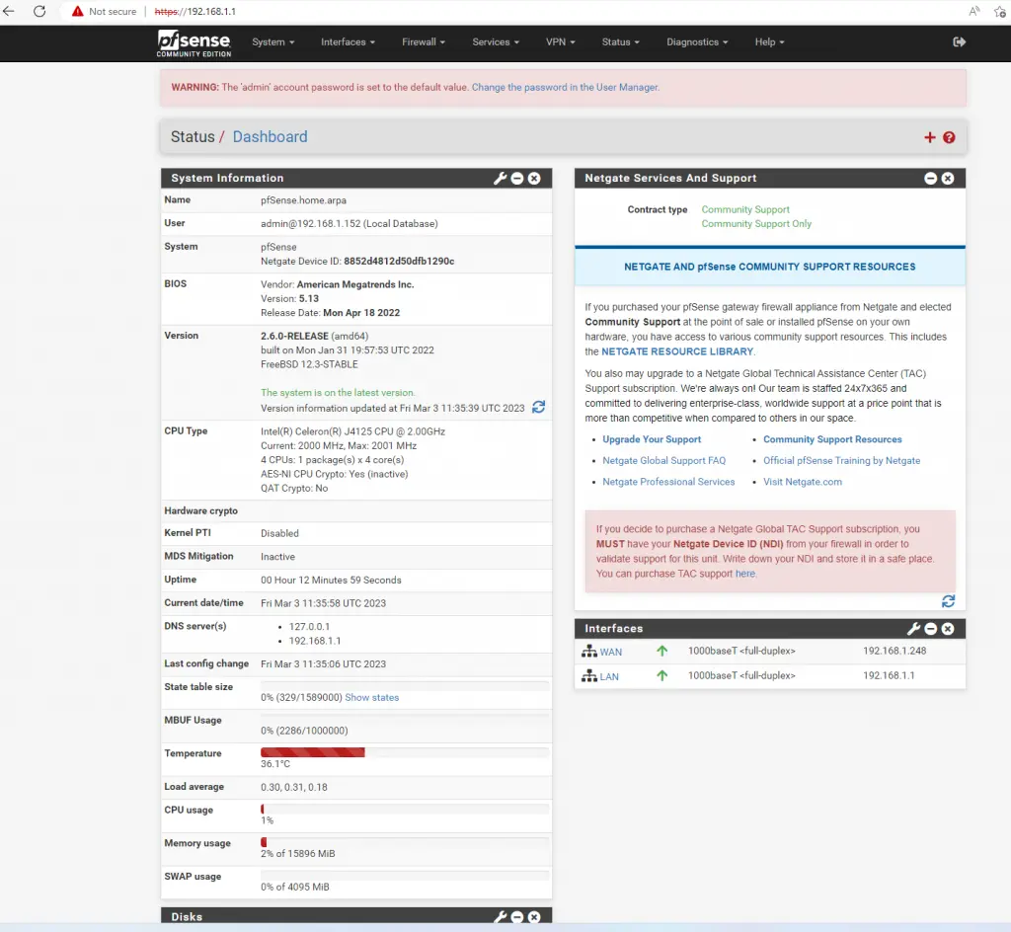Remove Netgate Services And Support widget
1011x932 pixels.
tap(948, 179)
